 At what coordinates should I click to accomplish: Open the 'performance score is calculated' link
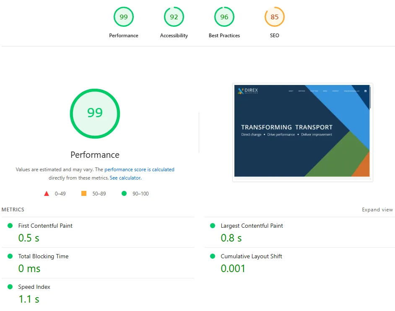(139, 170)
